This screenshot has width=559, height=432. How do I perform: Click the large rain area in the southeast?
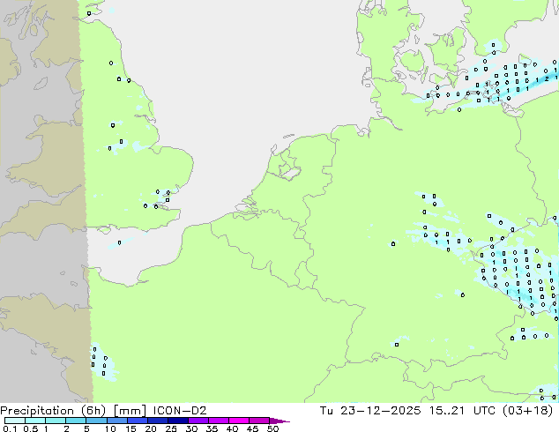522,278
